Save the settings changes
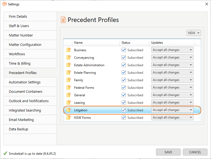The height and width of the screenshot is (159, 211). pyautogui.click(x=168, y=152)
